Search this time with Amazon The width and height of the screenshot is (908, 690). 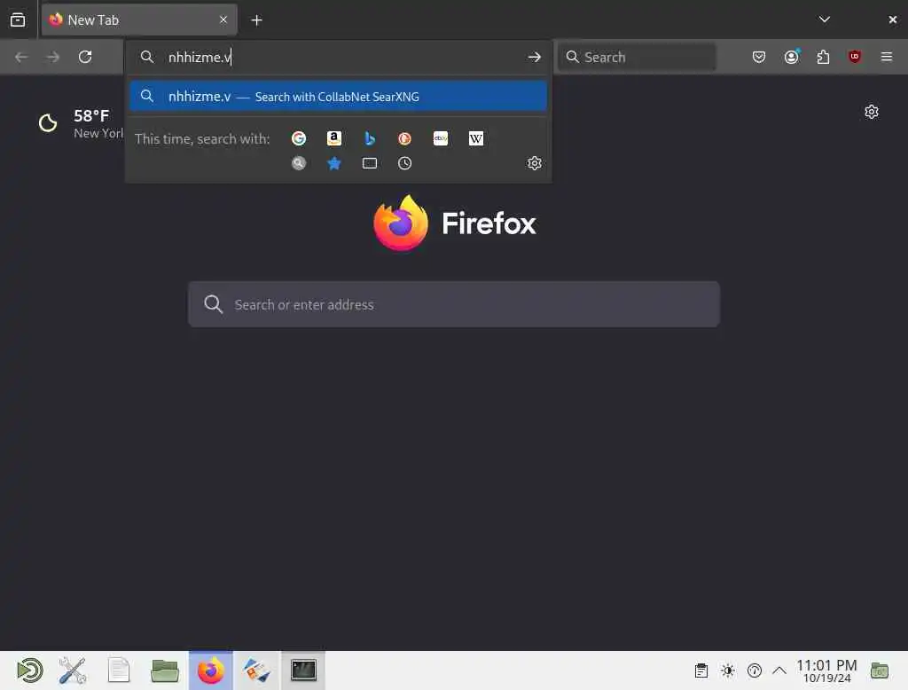(x=334, y=138)
